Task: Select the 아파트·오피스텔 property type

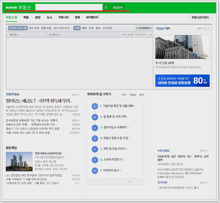Action: coord(18,28)
